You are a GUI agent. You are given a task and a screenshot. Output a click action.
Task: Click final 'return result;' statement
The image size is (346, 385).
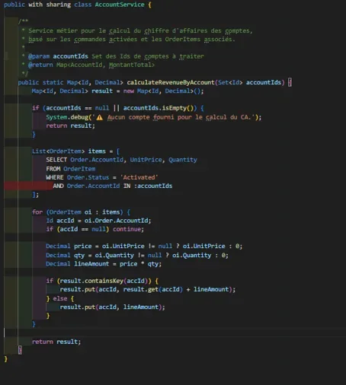56,342
